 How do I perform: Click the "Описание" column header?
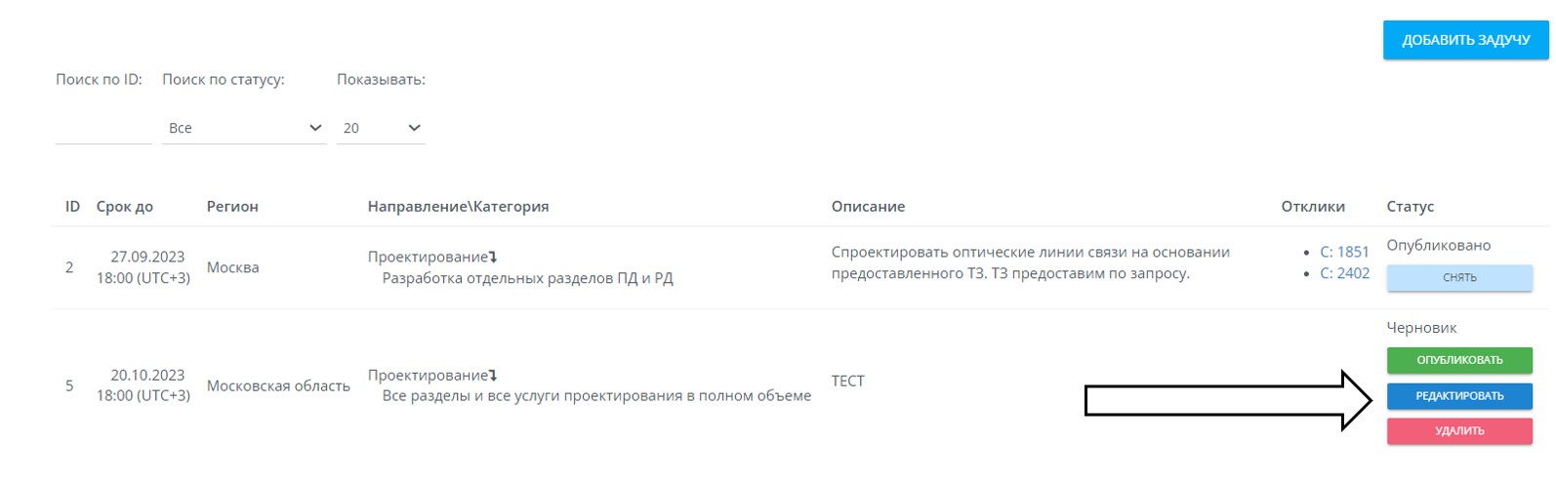868,207
